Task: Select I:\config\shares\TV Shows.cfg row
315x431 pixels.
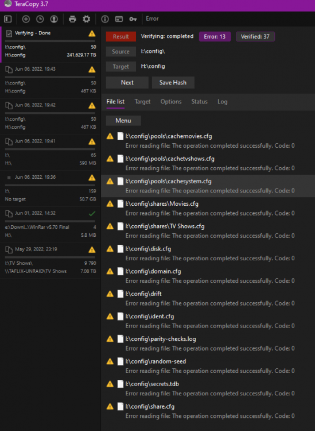Action: click(208, 231)
